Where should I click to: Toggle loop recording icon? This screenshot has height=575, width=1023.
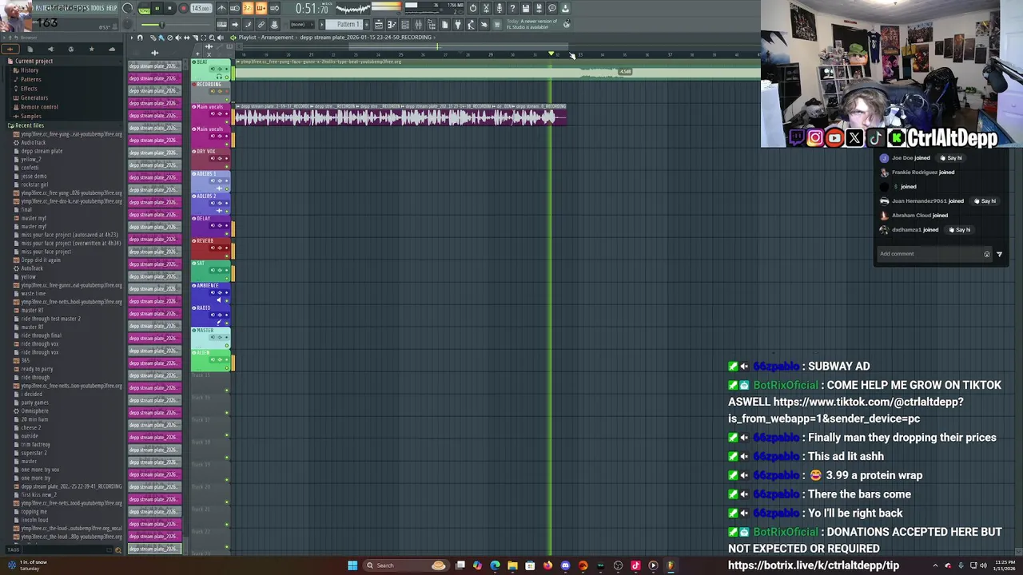274,8
